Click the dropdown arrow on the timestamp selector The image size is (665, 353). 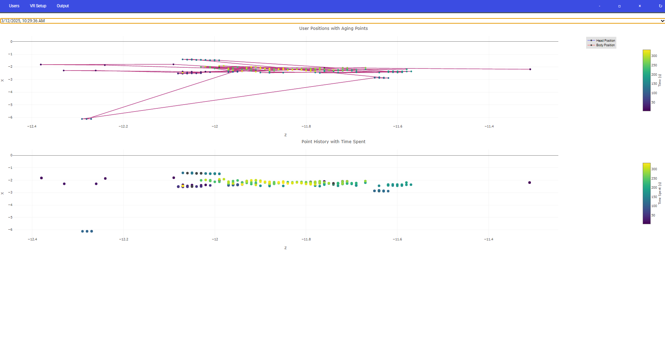662,20
